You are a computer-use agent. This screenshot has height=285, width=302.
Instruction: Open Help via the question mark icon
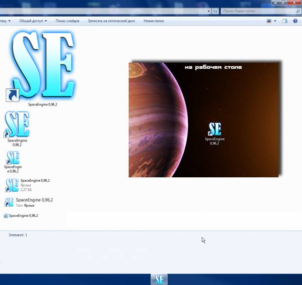(295, 21)
